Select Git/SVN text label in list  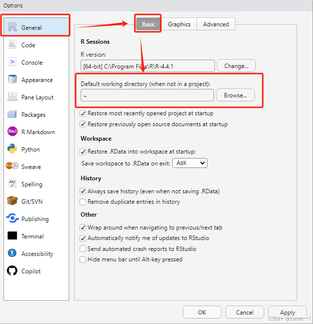click(x=32, y=201)
